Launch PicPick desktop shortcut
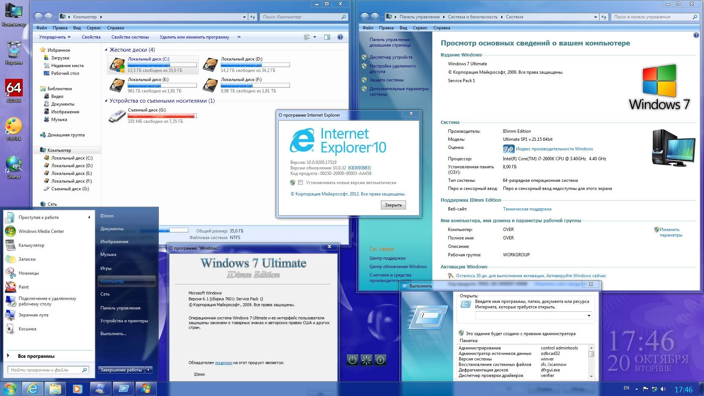Viewport: 704px width, 396px height. pyautogui.click(x=14, y=129)
